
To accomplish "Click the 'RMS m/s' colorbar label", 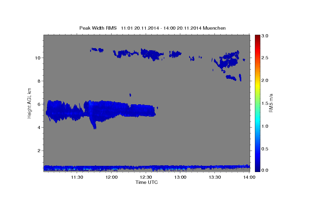I will click(271, 103).
